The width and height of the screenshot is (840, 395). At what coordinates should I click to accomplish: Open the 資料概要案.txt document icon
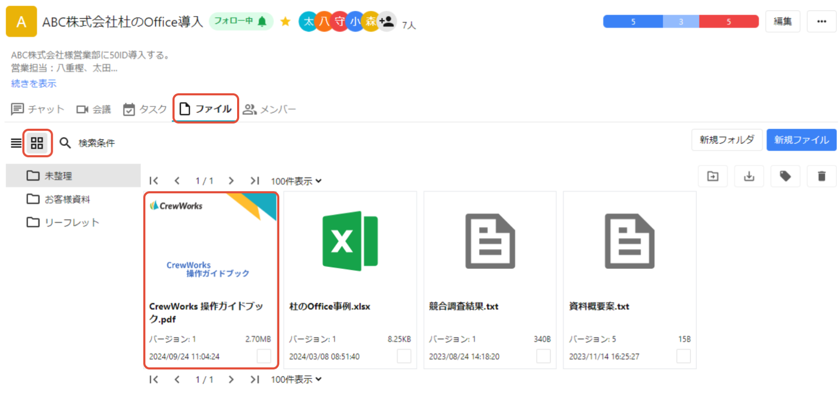coord(629,241)
